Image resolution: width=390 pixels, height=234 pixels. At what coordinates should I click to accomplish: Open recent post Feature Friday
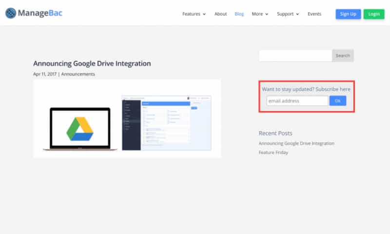(273, 153)
